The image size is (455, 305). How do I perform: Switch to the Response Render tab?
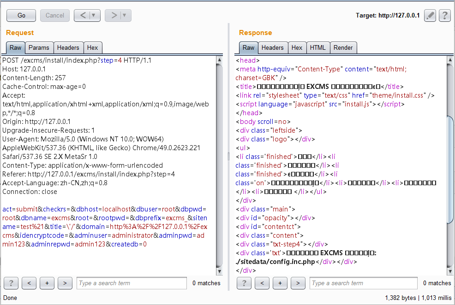point(343,48)
